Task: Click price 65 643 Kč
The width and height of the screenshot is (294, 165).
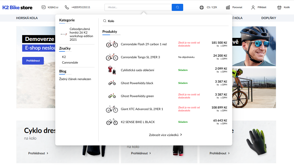Action: pyautogui.click(x=220, y=121)
